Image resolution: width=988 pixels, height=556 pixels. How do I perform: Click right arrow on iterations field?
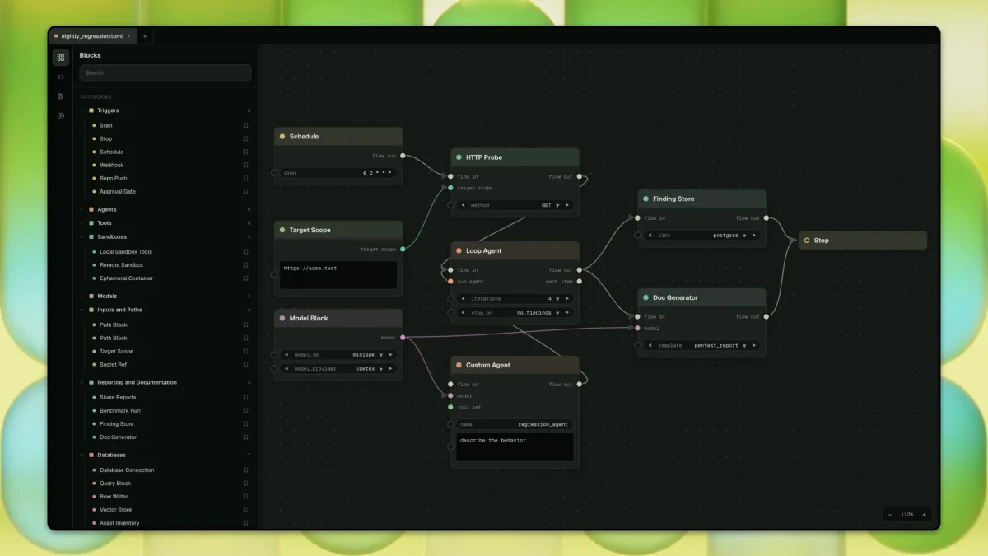568,298
